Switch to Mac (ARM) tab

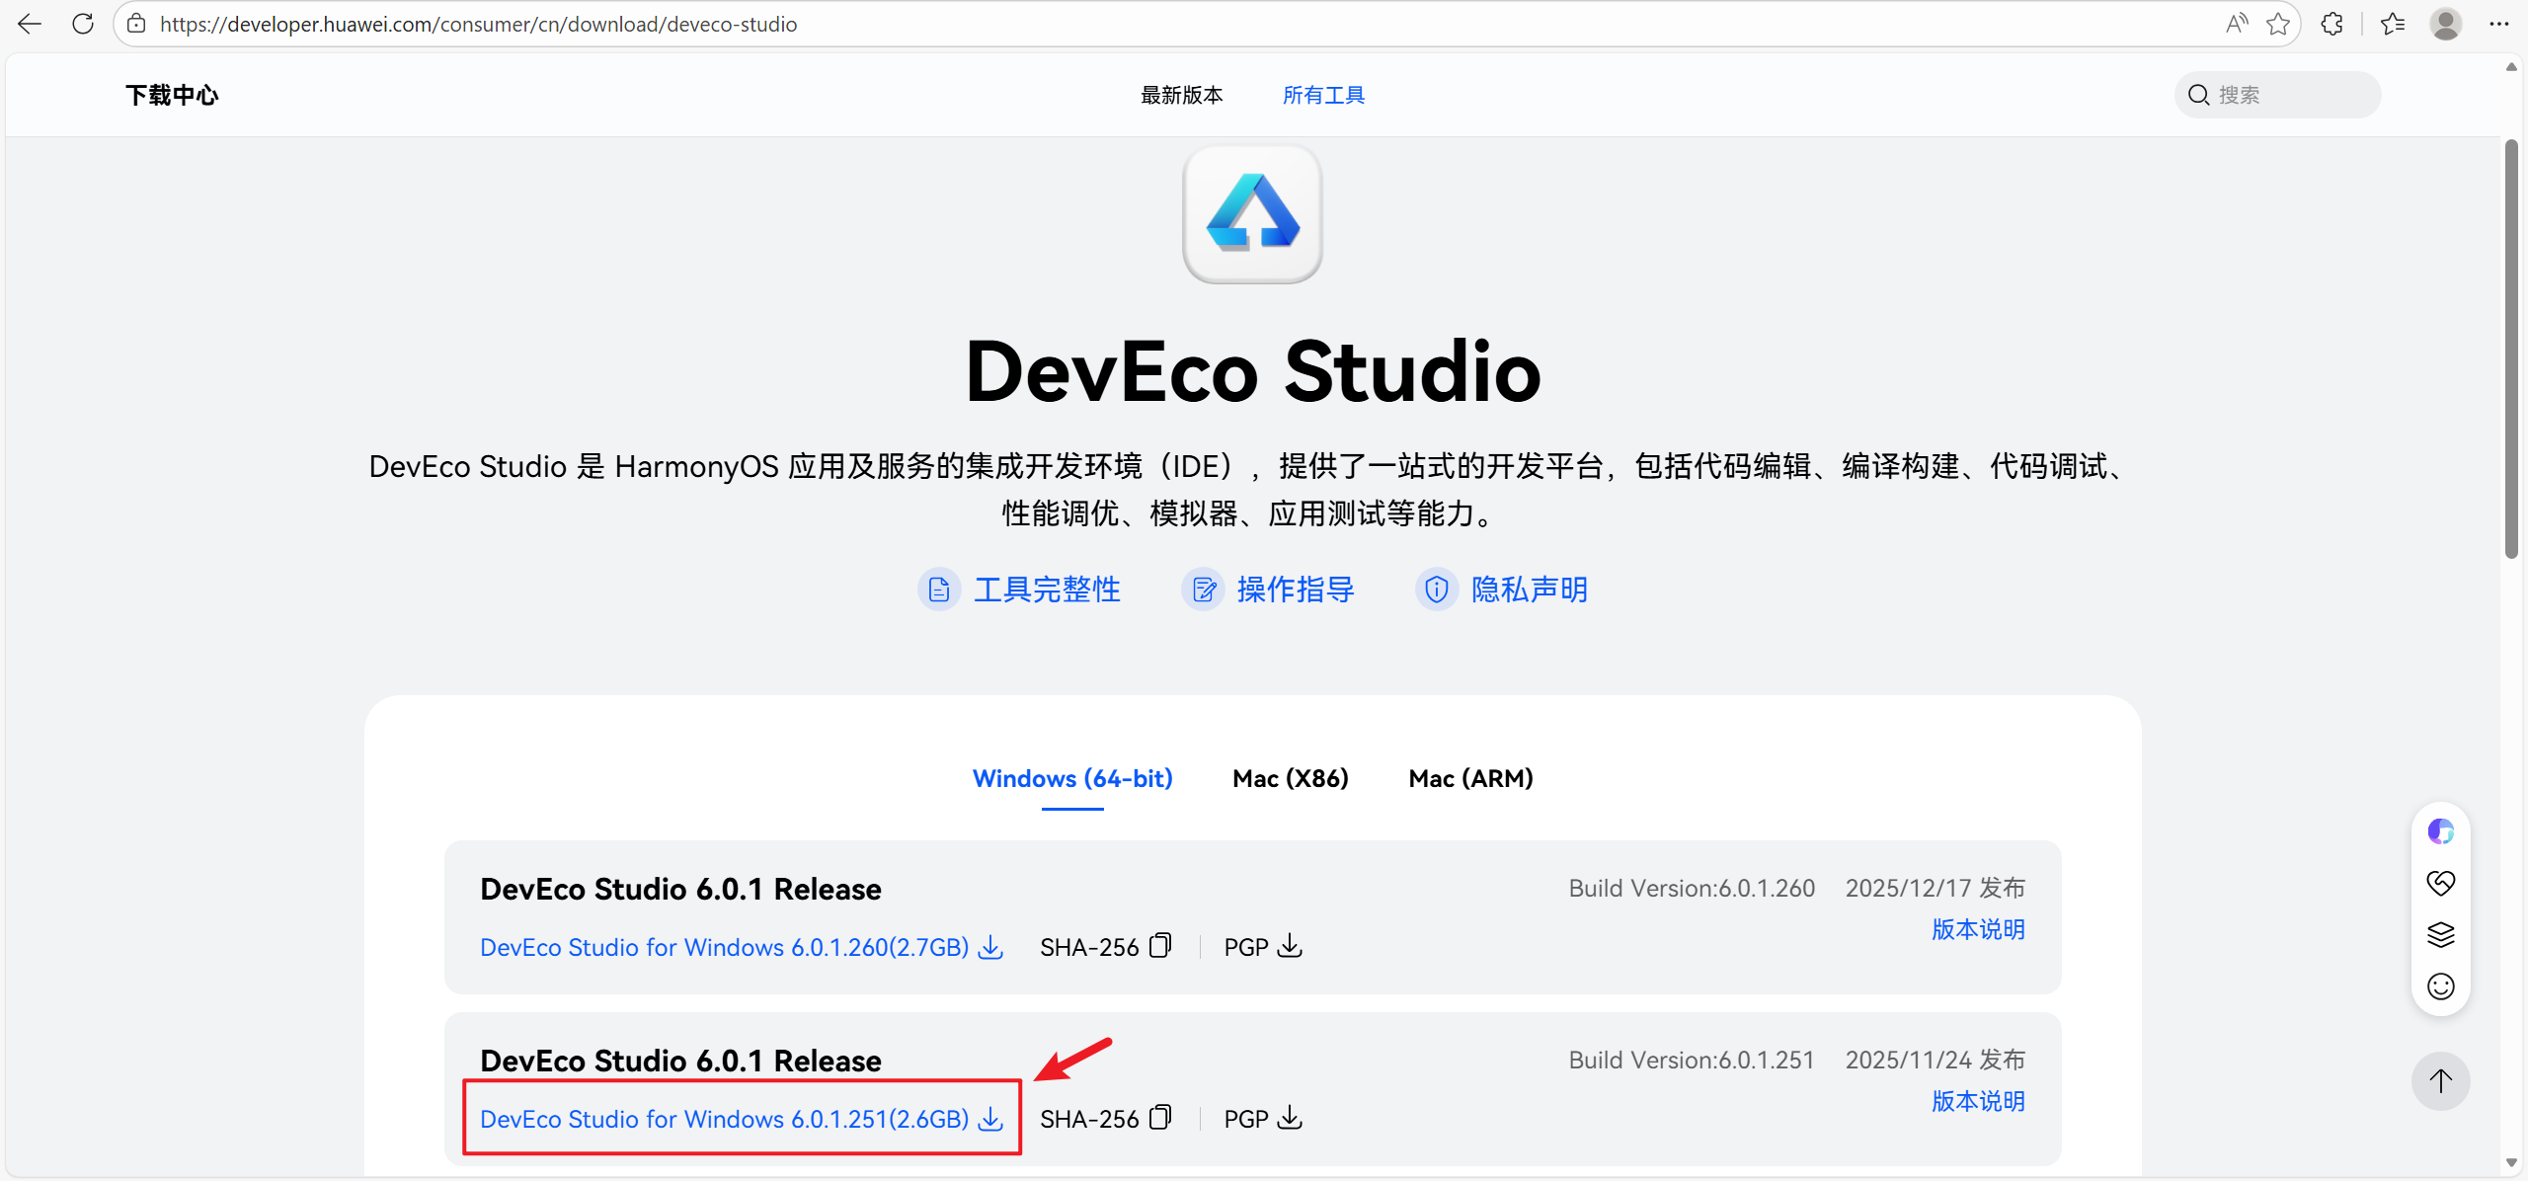pos(1470,778)
